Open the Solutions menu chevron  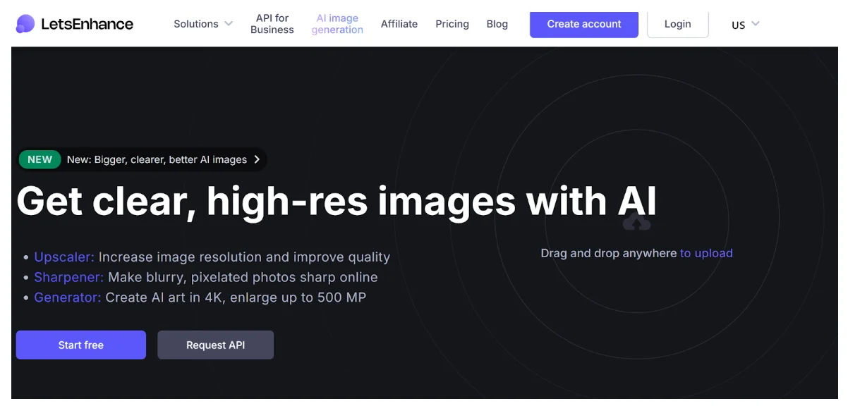pyautogui.click(x=228, y=23)
